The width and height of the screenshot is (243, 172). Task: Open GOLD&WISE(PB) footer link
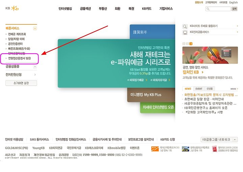click(x=17, y=148)
